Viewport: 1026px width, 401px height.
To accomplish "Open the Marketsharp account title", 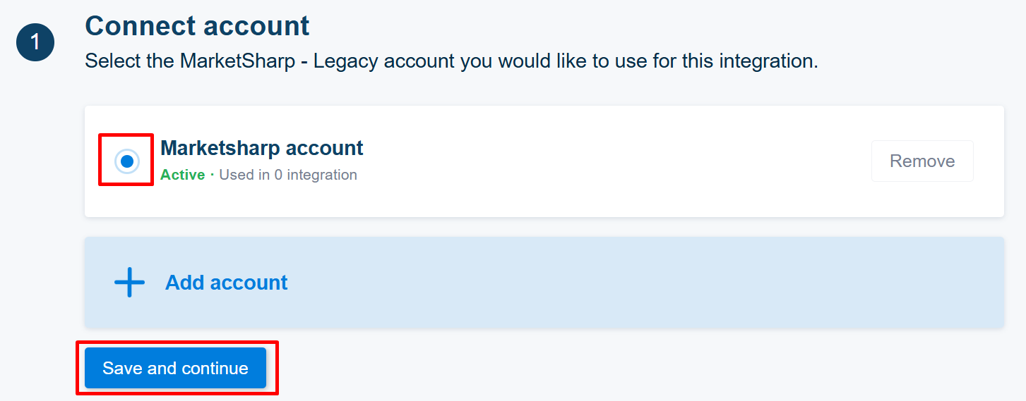I will [x=262, y=148].
